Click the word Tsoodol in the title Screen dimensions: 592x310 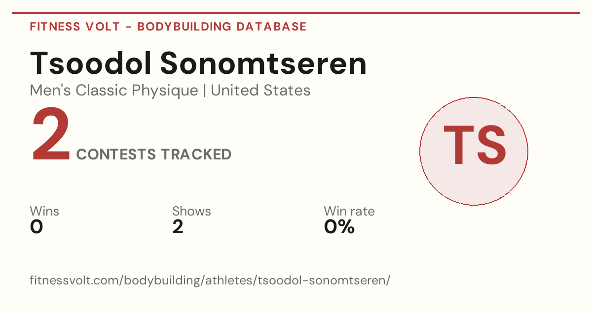(x=90, y=63)
